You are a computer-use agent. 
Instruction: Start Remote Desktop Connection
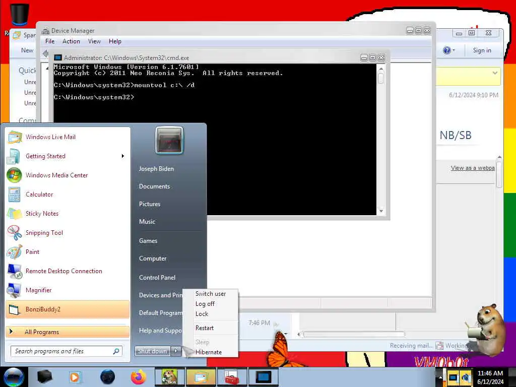[68, 271]
